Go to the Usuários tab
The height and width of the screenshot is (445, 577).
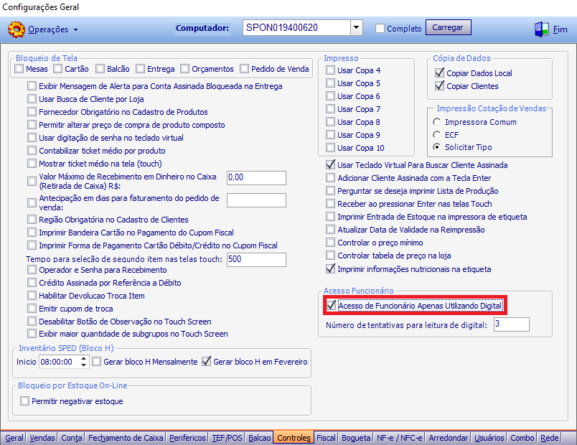(x=489, y=438)
